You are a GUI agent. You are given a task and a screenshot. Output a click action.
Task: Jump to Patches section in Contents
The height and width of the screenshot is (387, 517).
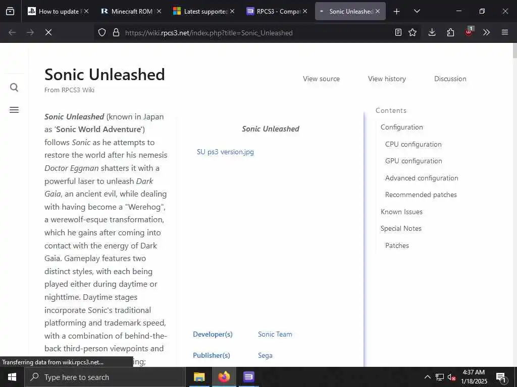click(397, 245)
